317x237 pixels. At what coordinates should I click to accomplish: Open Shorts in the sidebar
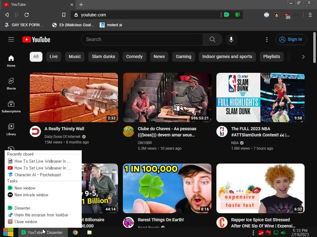(11, 84)
